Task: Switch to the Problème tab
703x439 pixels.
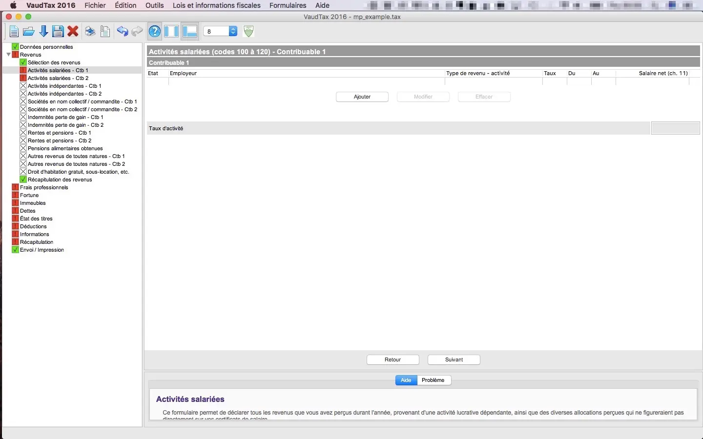Action: coord(434,380)
